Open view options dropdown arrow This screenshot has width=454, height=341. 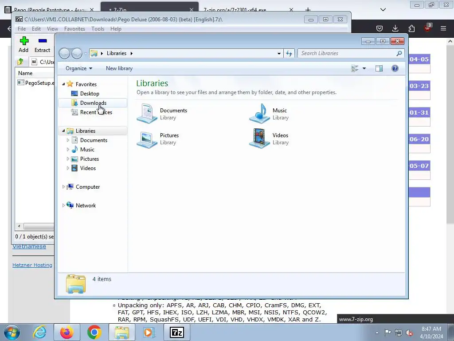[364, 68]
